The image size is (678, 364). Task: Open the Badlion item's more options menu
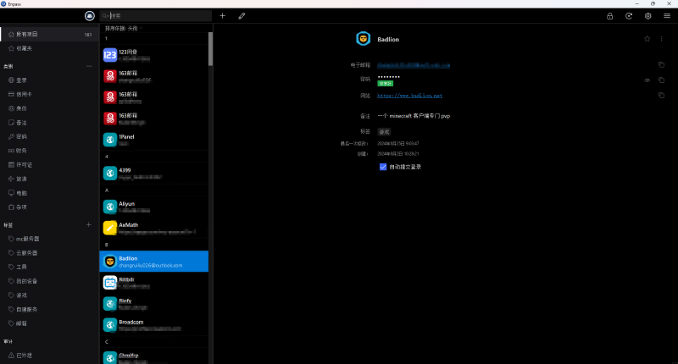pos(661,38)
